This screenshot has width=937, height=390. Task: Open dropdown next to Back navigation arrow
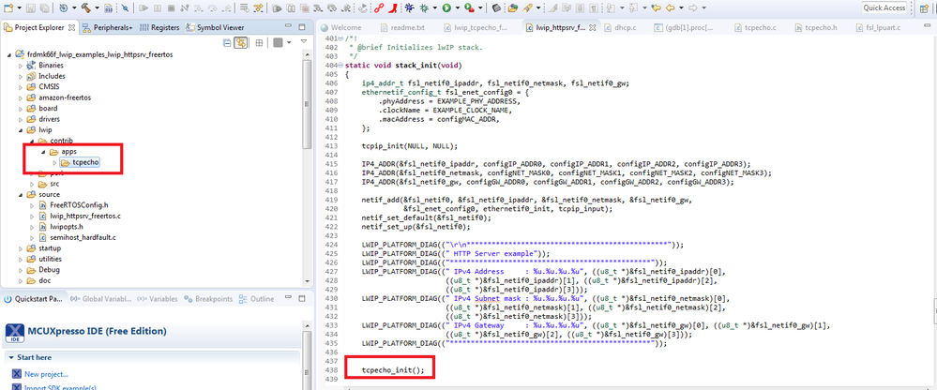click(681, 7)
